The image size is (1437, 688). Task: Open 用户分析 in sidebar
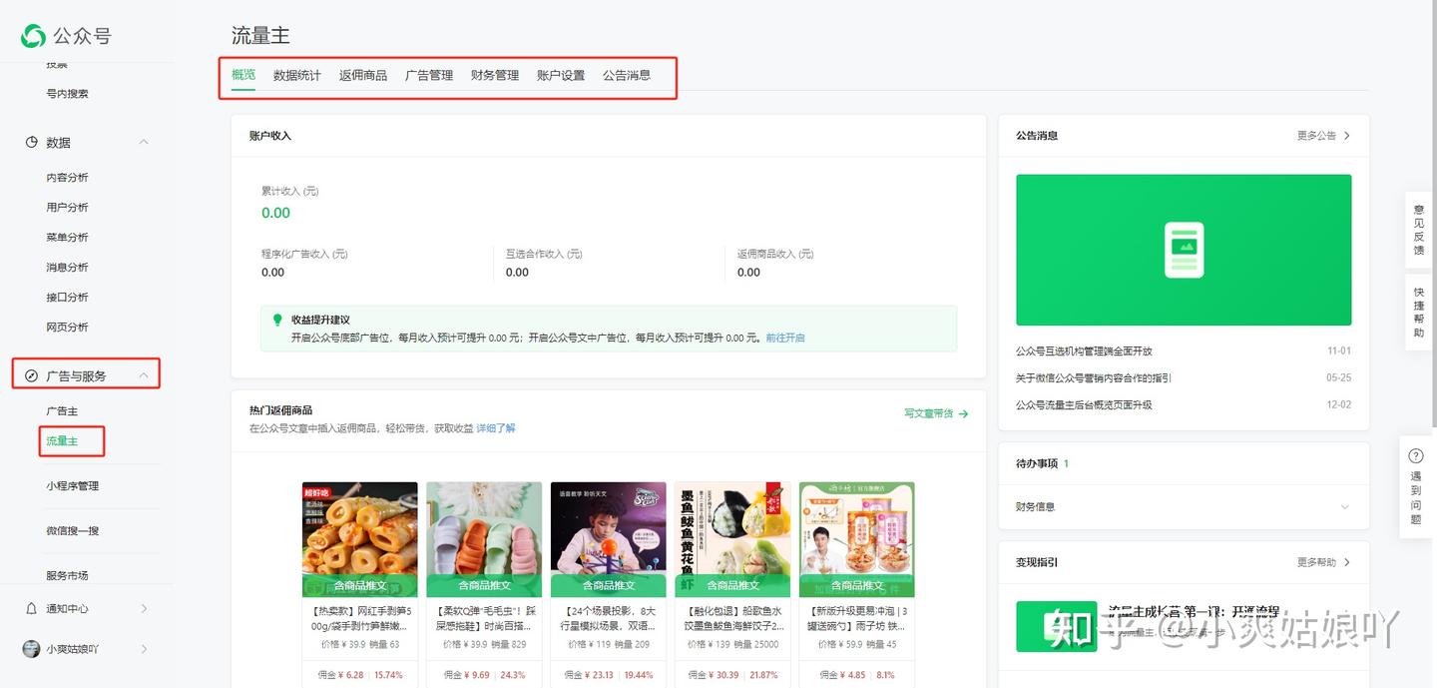point(68,208)
